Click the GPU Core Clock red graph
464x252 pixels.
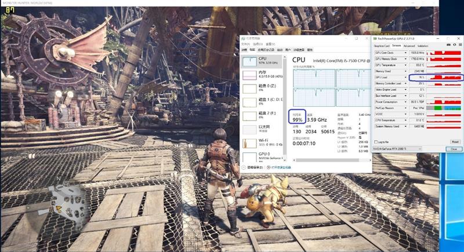444,53
